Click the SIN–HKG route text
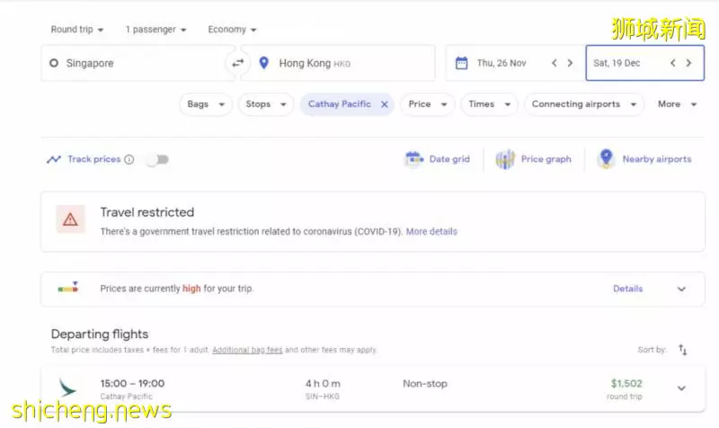 click(x=323, y=397)
